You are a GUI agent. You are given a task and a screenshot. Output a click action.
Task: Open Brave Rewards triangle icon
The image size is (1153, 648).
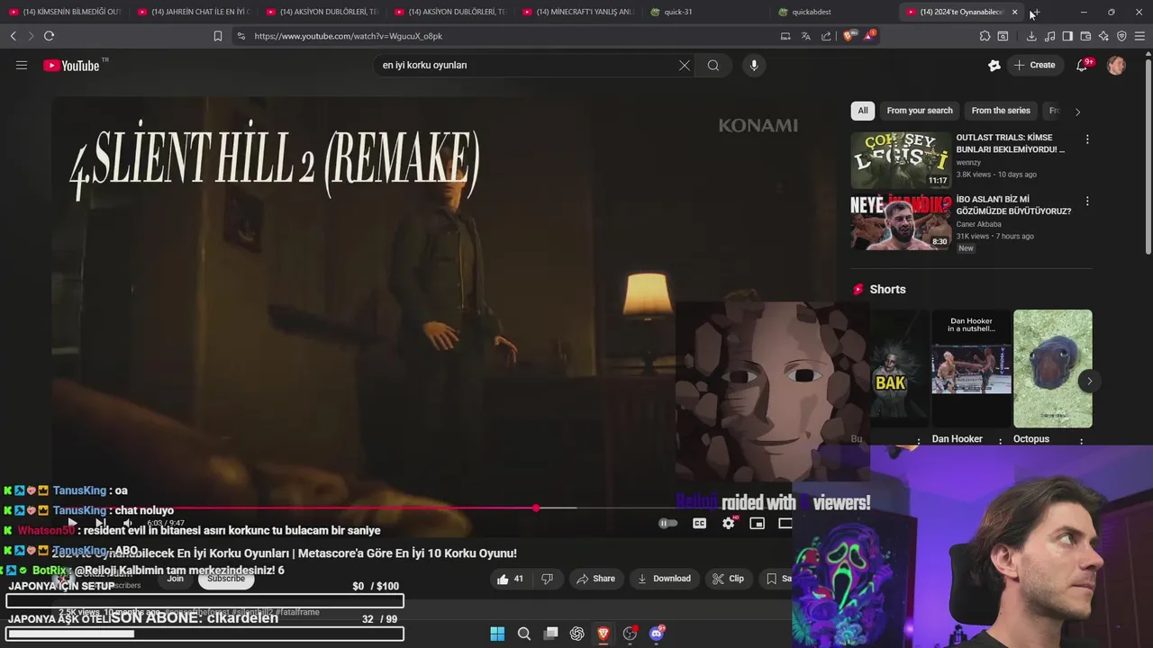[869, 36]
